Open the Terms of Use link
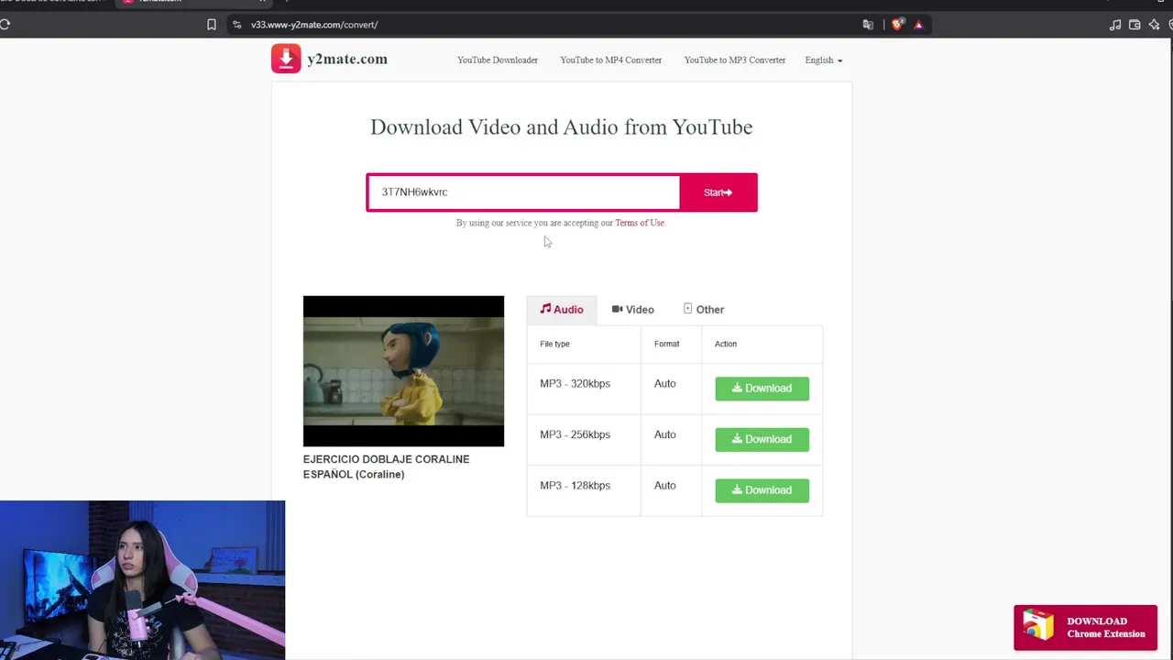The image size is (1173, 660). [640, 223]
